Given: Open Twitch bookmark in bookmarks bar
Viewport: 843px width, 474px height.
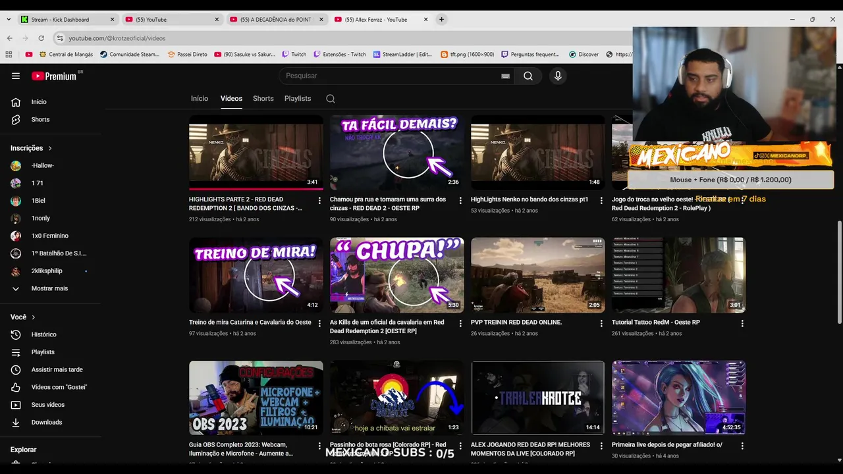Looking at the screenshot, I should [x=294, y=55].
